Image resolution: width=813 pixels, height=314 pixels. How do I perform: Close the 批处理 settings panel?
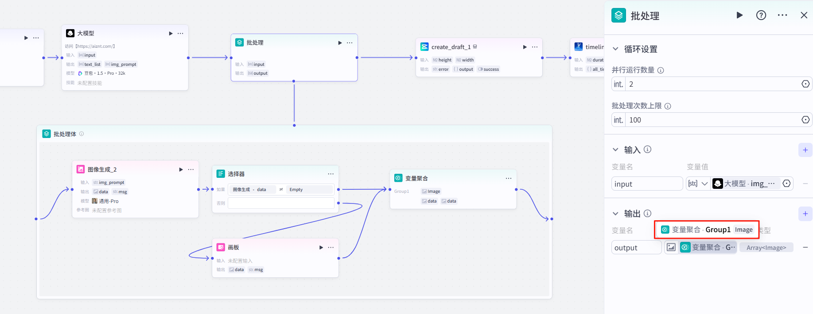tap(804, 15)
